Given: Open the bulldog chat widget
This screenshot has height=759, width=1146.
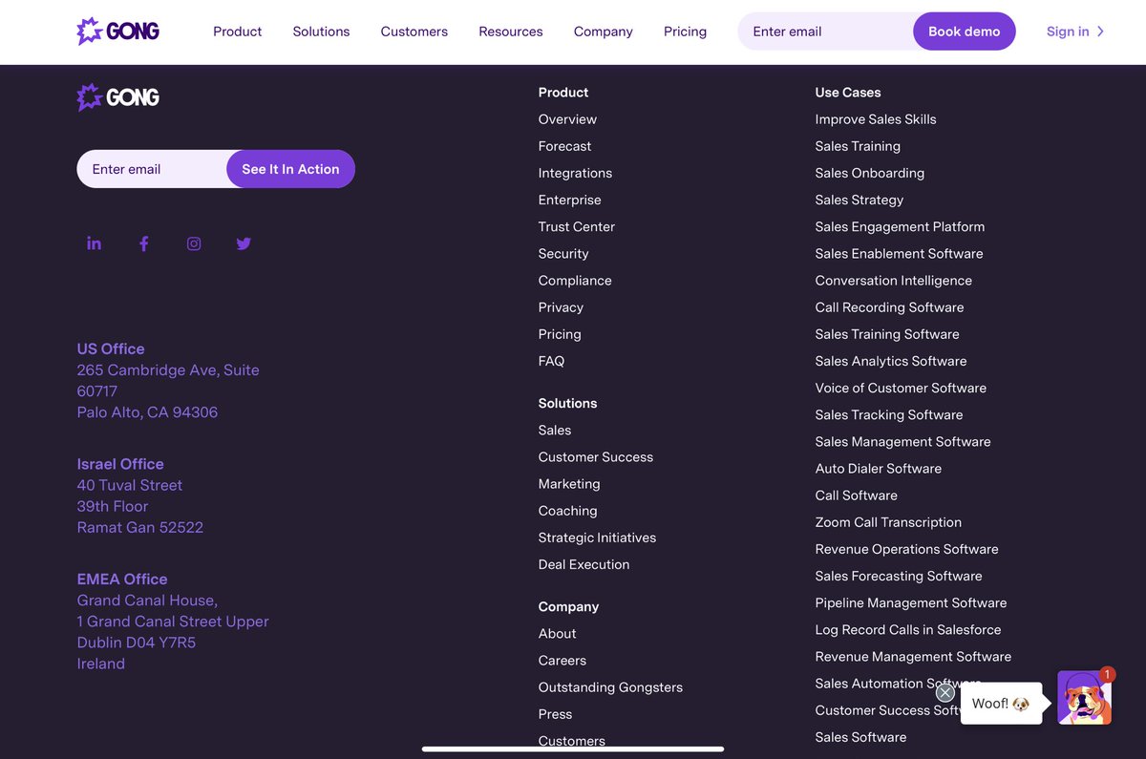Looking at the screenshot, I should (1085, 698).
